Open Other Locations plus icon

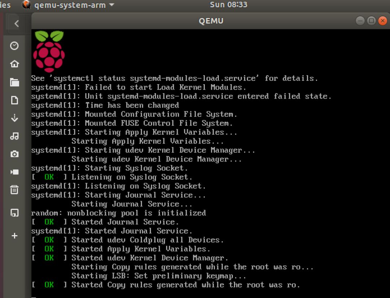(x=14, y=236)
